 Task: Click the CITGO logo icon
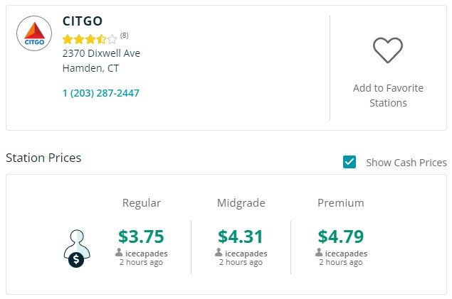click(34, 33)
